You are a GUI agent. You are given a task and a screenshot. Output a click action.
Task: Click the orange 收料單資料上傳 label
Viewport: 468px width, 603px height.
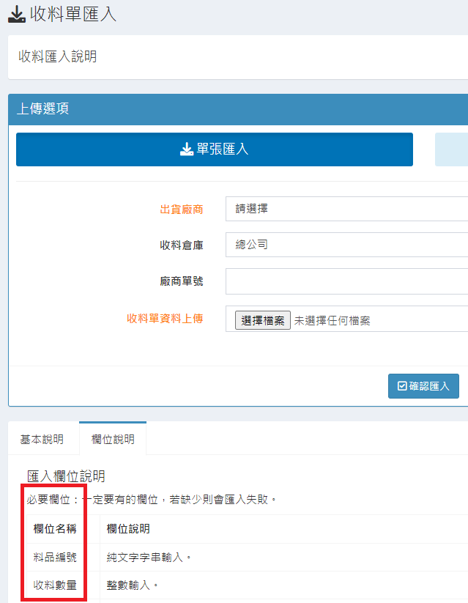pos(165,318)
